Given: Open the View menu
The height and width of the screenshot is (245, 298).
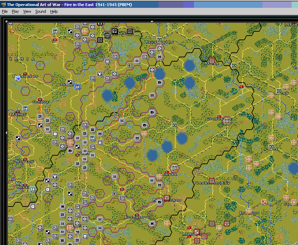Looking at the screenshot, I should pyautogui.click(x=27, y=11).
